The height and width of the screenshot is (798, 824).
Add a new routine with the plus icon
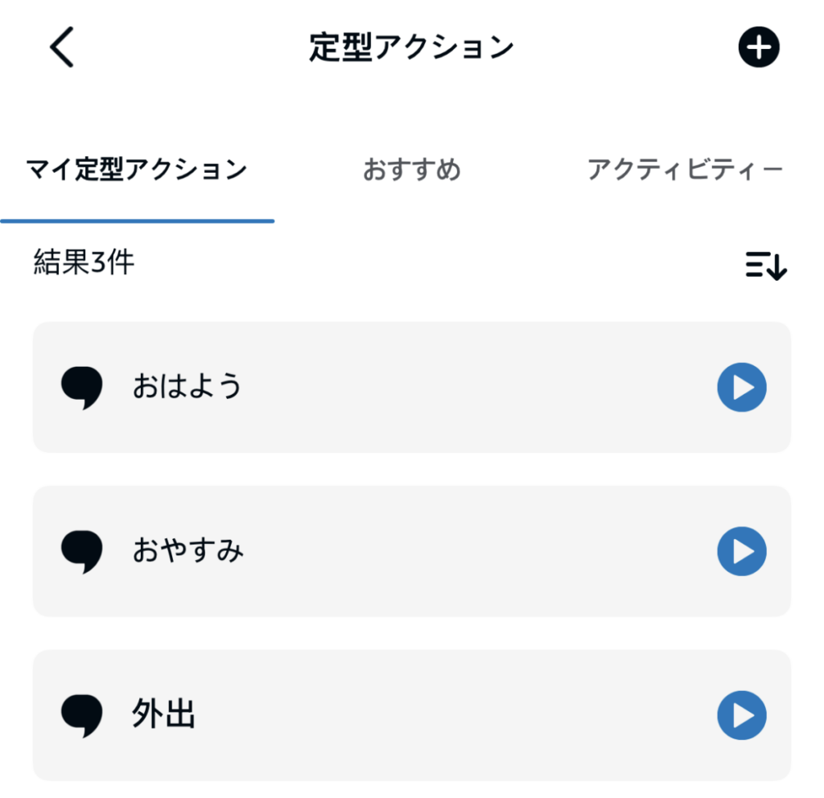pyautogui.click(x=758, y=47)
